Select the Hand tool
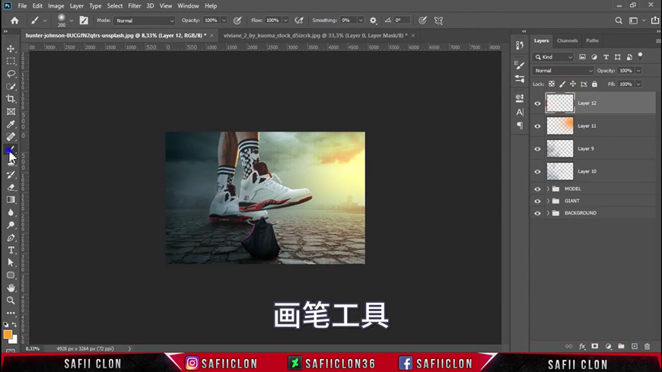662x372 pixels. tap(11, 288)
